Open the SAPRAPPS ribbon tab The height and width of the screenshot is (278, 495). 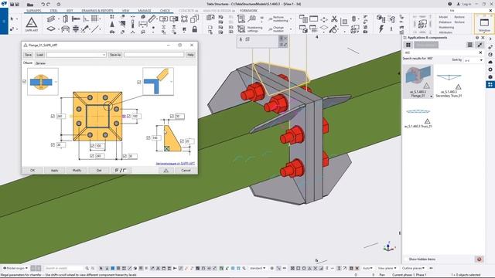[33, 11]
